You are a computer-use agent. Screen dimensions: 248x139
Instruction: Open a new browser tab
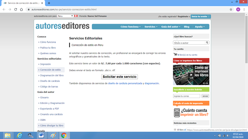click(49, 3)
